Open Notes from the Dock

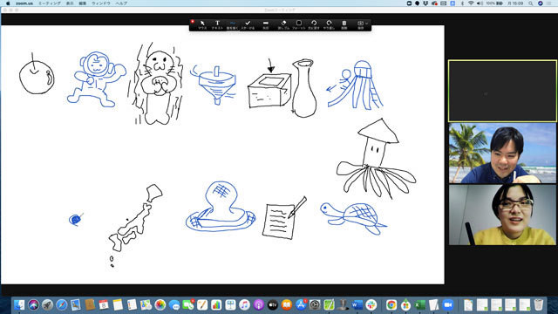118,304
